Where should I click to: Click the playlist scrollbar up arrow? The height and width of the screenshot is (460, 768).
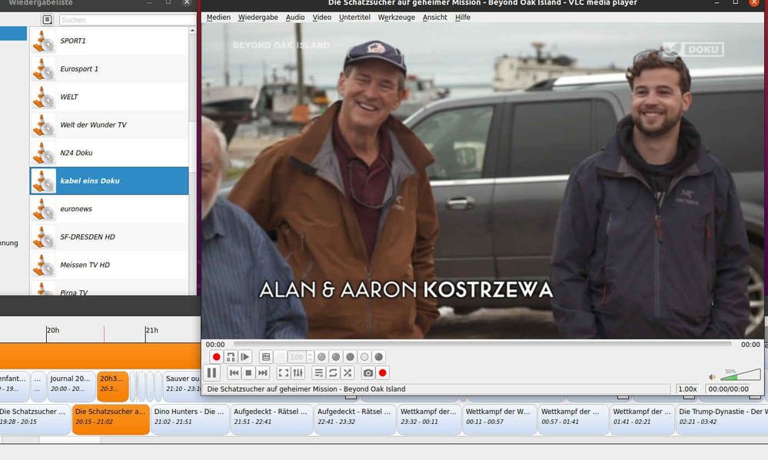tap(192, 31)
